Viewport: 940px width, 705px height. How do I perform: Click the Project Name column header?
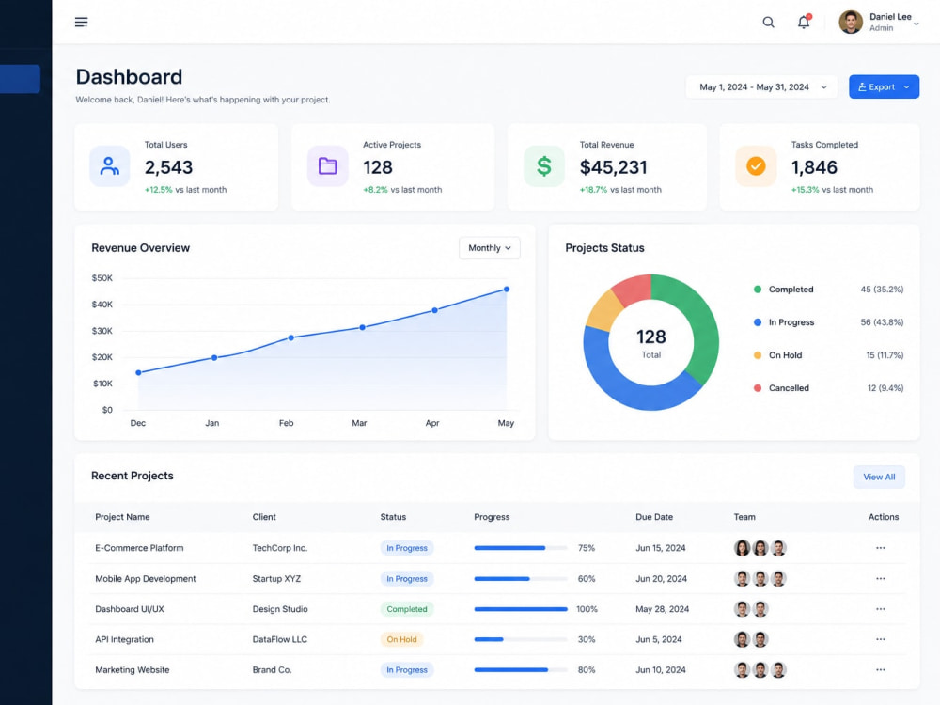122,517
